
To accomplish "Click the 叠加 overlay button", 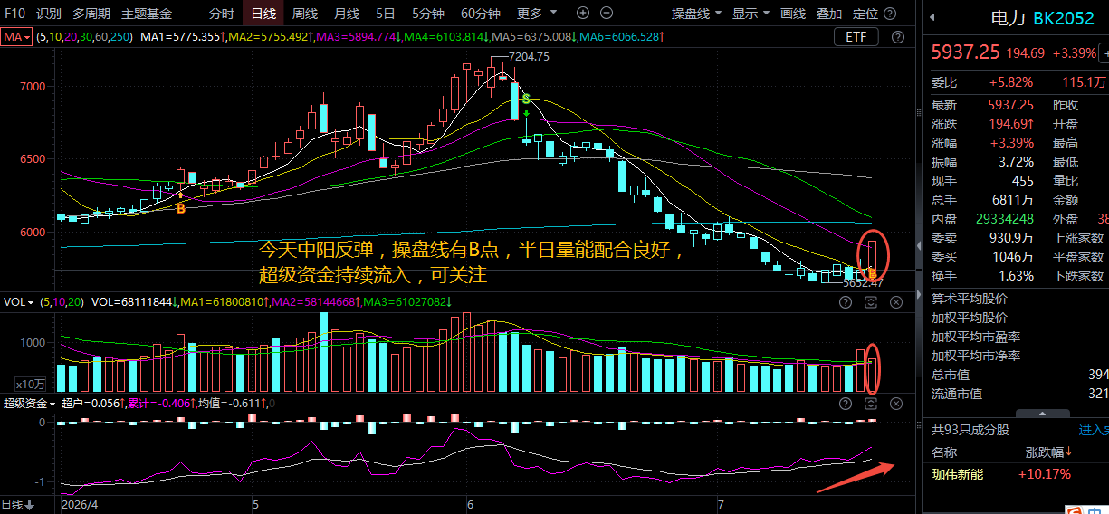I will (829, 14).
